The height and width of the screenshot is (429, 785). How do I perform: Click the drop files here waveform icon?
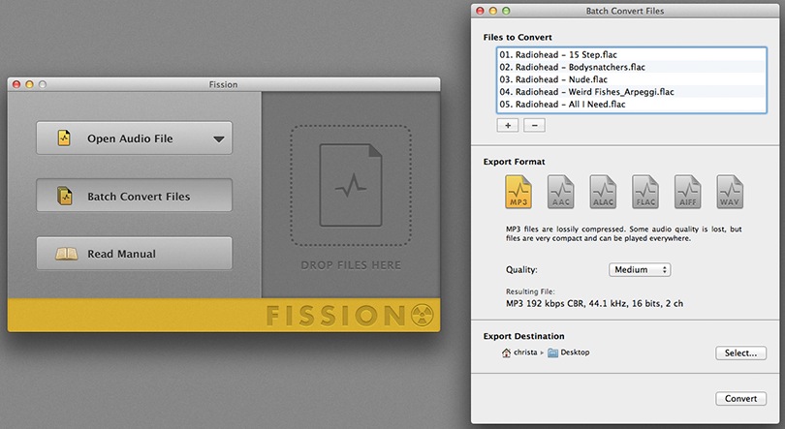coord(350,185)
